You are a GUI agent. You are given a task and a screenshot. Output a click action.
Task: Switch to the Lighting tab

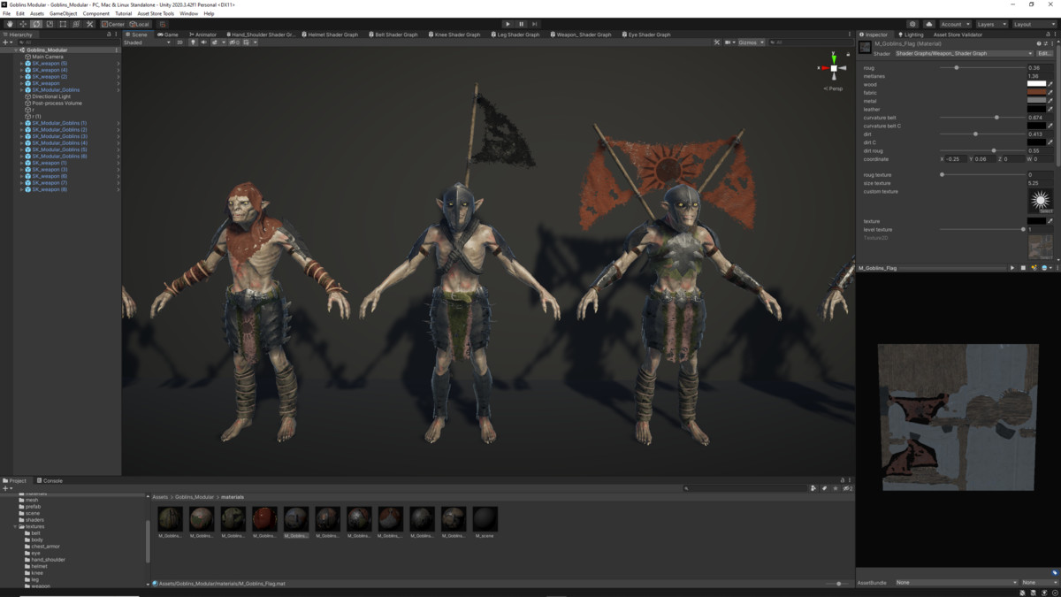[x=911, y=34]
